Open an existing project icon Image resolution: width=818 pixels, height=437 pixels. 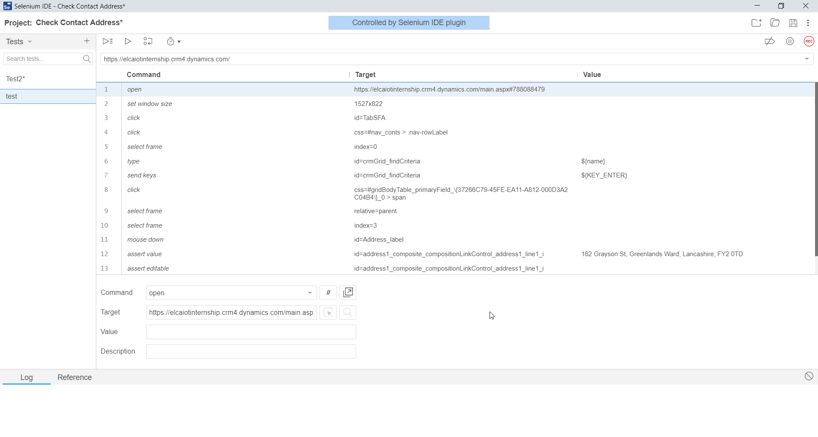click(775, 23)
